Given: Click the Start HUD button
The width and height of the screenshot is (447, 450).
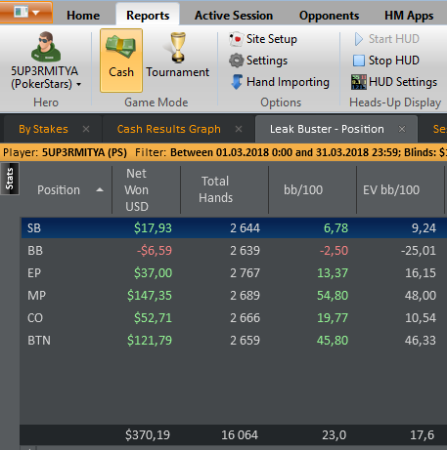Looking at the screenshot, I should (386, 39).
